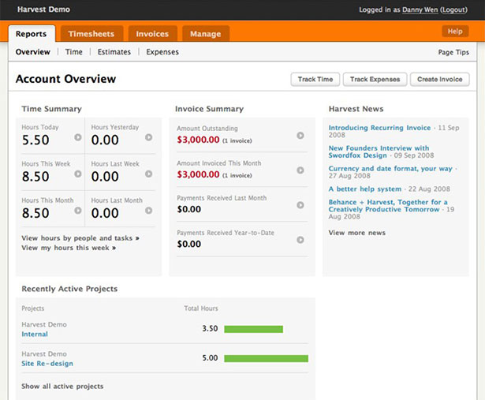Open the Hours Yesterday arrow icon
Screen dimensions: 485x400
coord(149,137)
